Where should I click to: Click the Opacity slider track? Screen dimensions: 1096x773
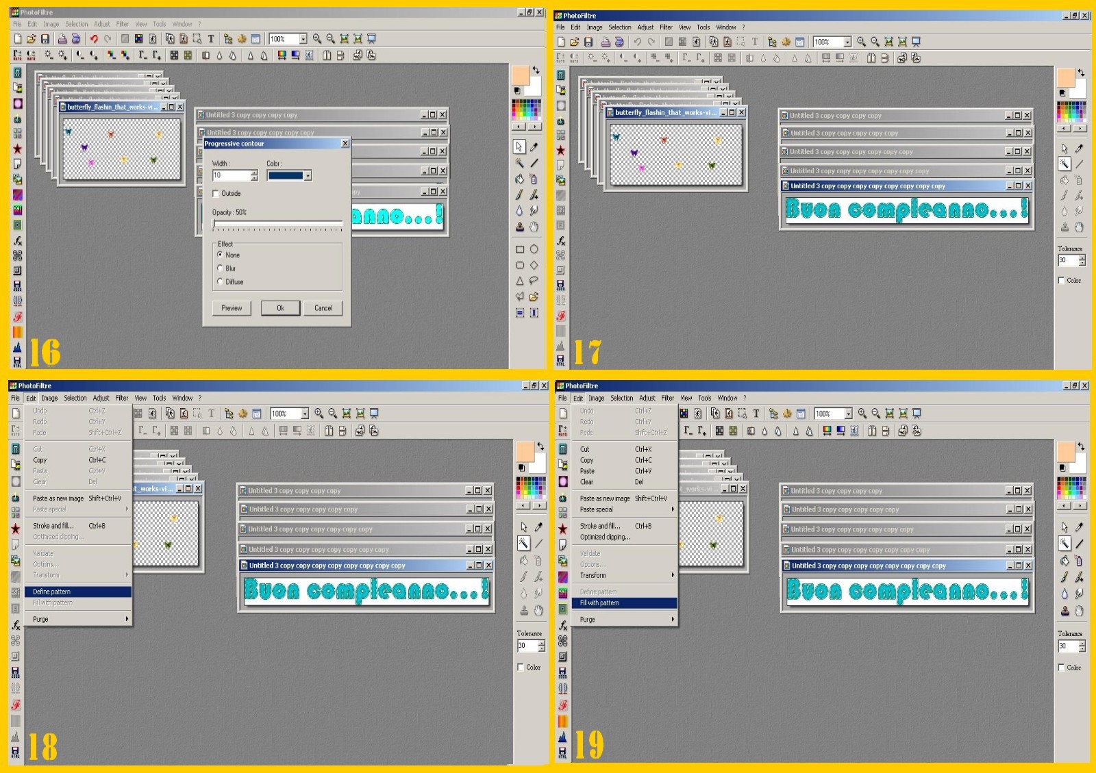pos(277,223)
